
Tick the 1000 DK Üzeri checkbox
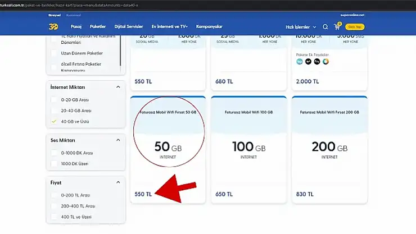point(54,163)
